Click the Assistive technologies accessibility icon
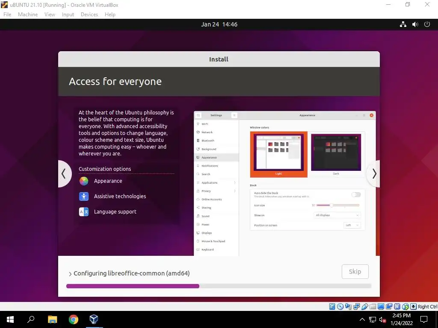 coord(84,196)
